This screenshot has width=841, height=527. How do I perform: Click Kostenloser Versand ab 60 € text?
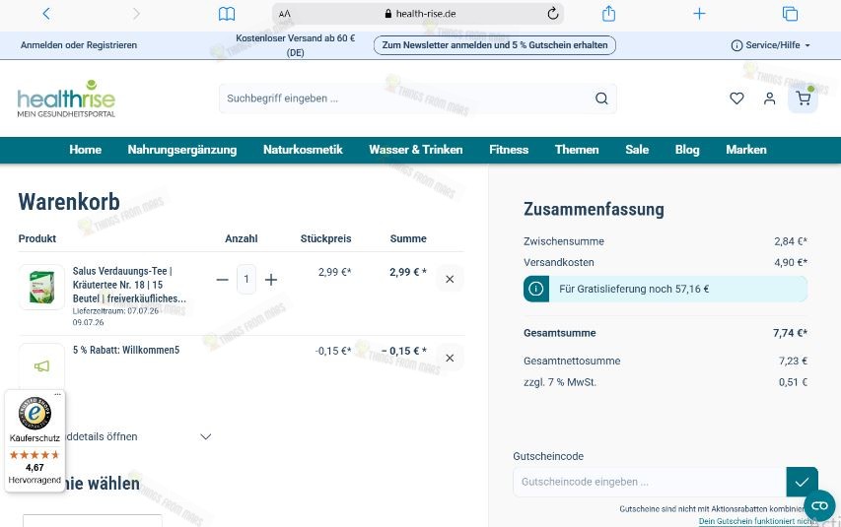pos(296,45)
